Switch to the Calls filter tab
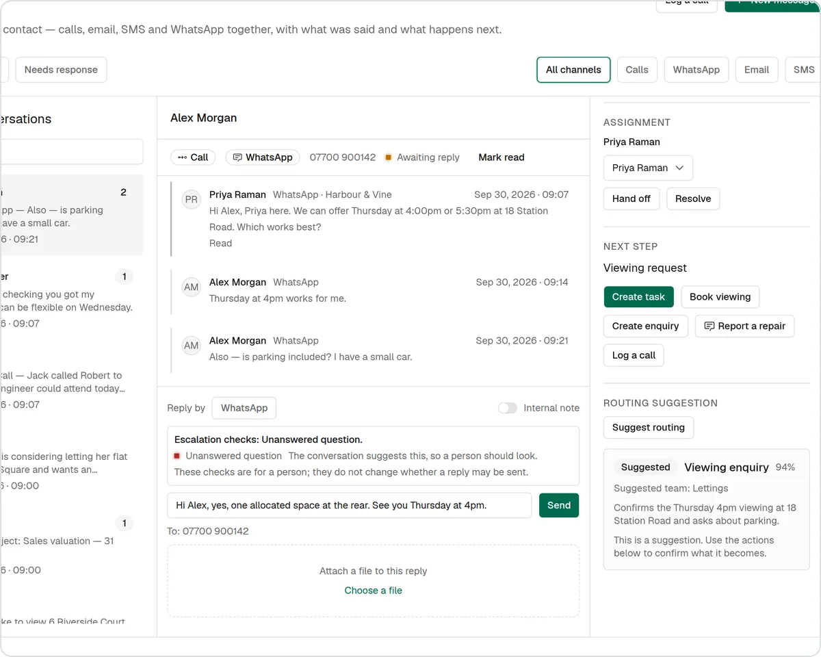Image resolution: width=821 pixels, height=657 pixels. [637, 70]
